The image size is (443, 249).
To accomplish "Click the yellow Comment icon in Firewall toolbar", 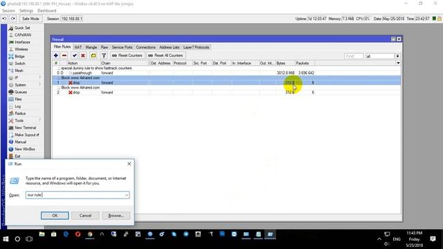I will point(93,55).
